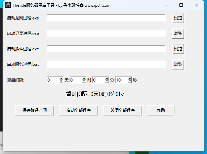Click the days value field showing 0
Image resolution: width=207 pixels, height=154 pixels.
pyautogui.click(x=53, y=80)
